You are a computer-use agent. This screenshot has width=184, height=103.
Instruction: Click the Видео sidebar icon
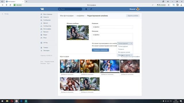[x=41, y=35]
